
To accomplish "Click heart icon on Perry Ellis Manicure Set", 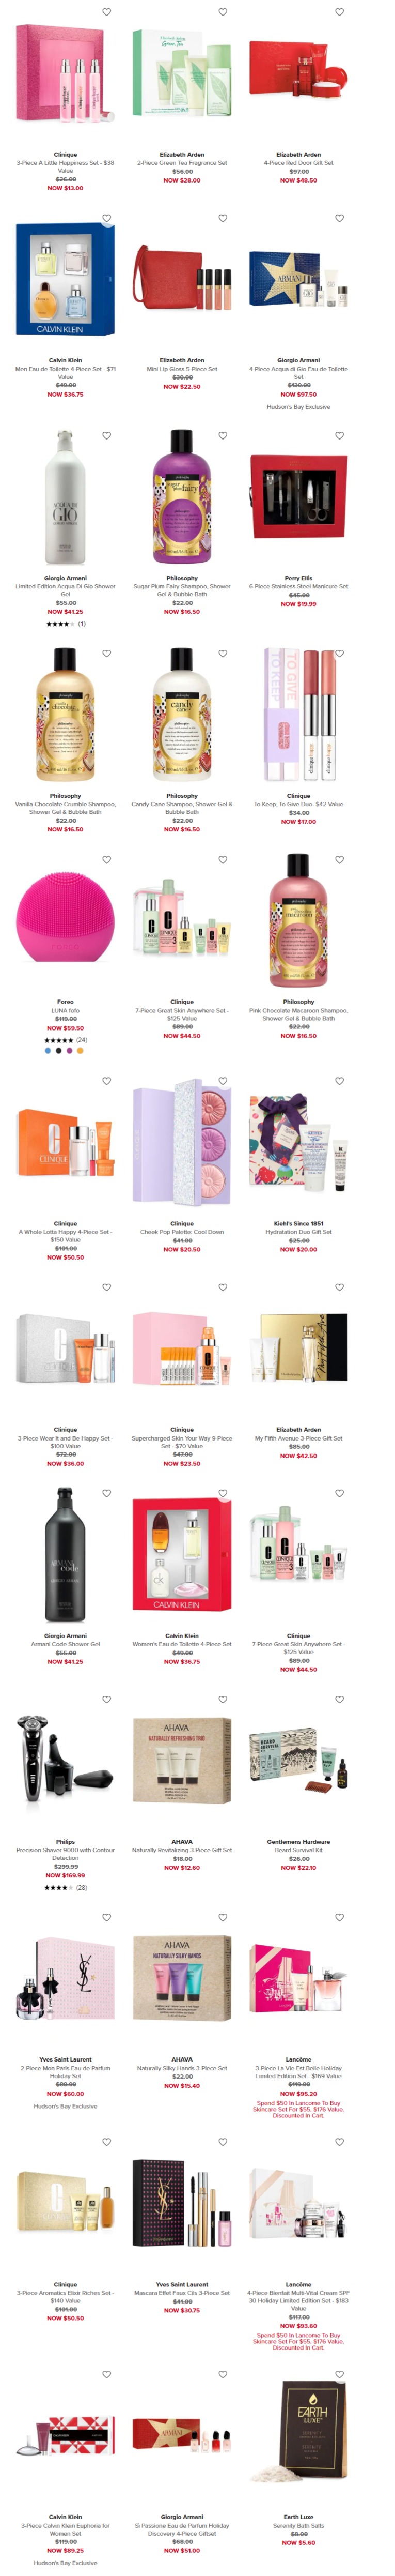I will coord(340,436).
